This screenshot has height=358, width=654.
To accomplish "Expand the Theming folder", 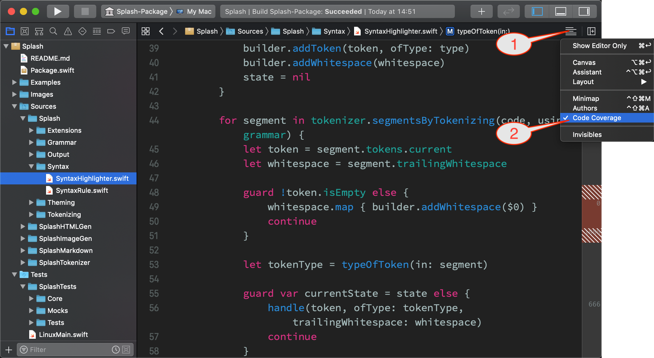I will point(31,202).
